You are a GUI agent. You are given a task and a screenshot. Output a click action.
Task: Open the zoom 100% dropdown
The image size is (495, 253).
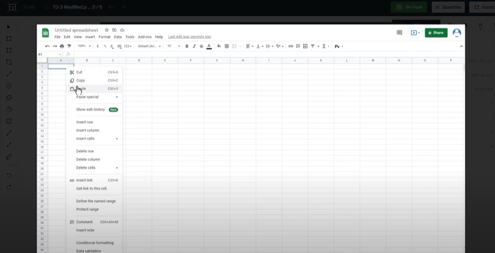[x=84, y=46]
